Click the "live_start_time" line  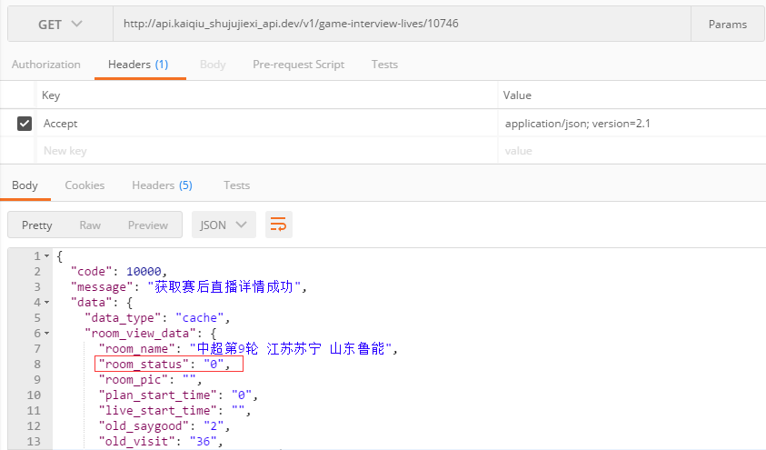coord(174,411)
